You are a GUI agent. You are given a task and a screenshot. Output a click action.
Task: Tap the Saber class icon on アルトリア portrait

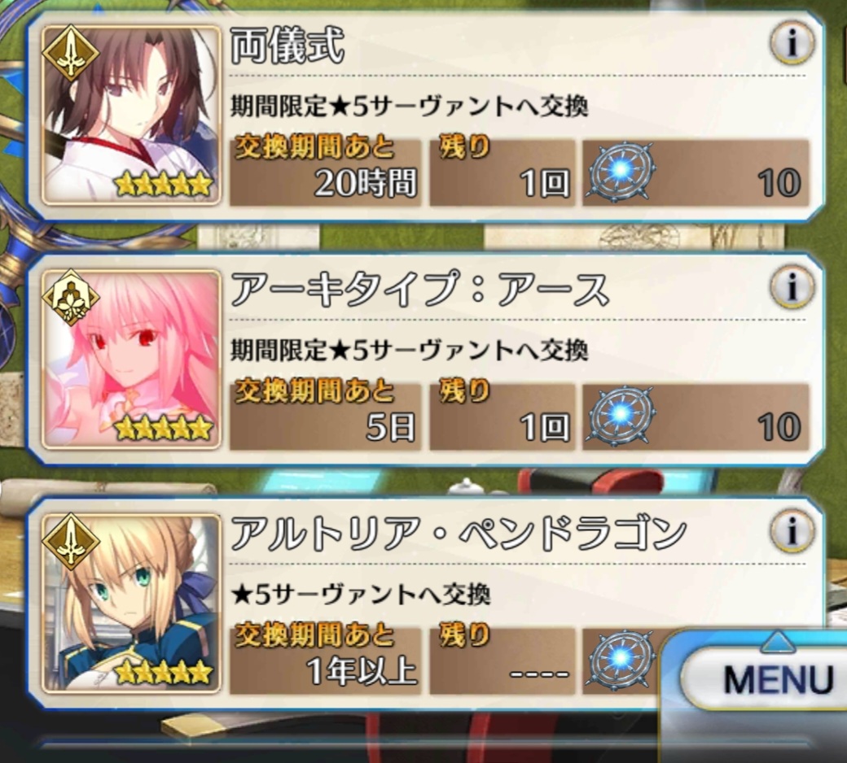click(71, 541)
